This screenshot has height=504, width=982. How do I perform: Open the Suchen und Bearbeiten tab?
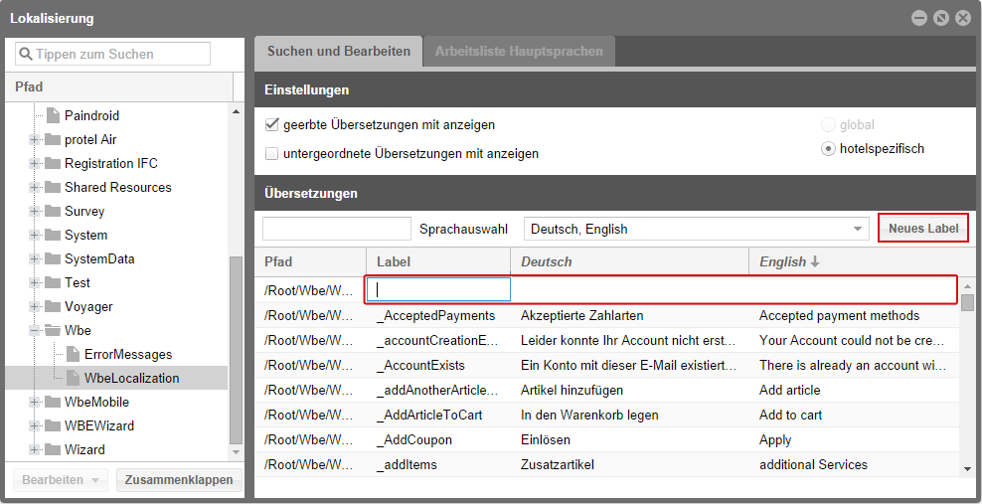tap(338, 52)
